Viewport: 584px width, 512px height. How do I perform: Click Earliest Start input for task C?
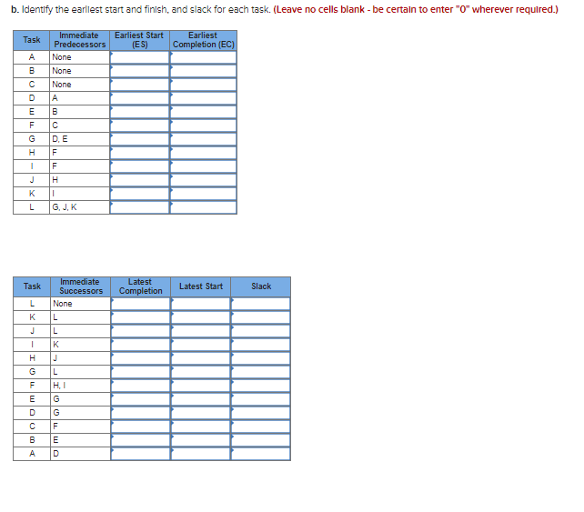(140, 85)
